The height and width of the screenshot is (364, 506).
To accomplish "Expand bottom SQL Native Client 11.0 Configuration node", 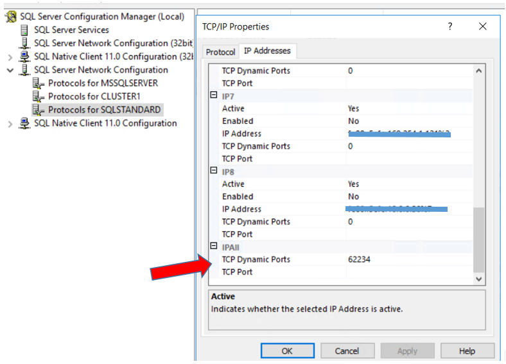I will click(x=10, y=124).
